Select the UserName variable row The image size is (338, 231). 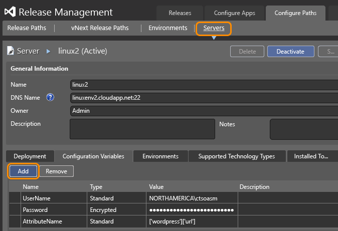pos(174,198)
